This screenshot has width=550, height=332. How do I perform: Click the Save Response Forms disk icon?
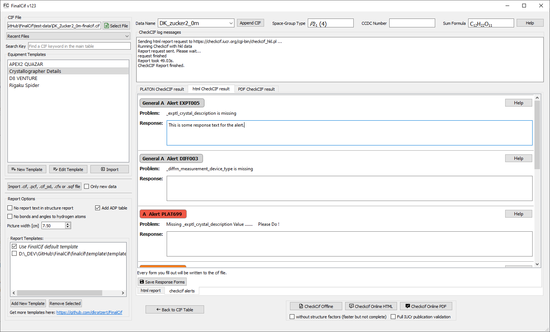coord(142,282)
